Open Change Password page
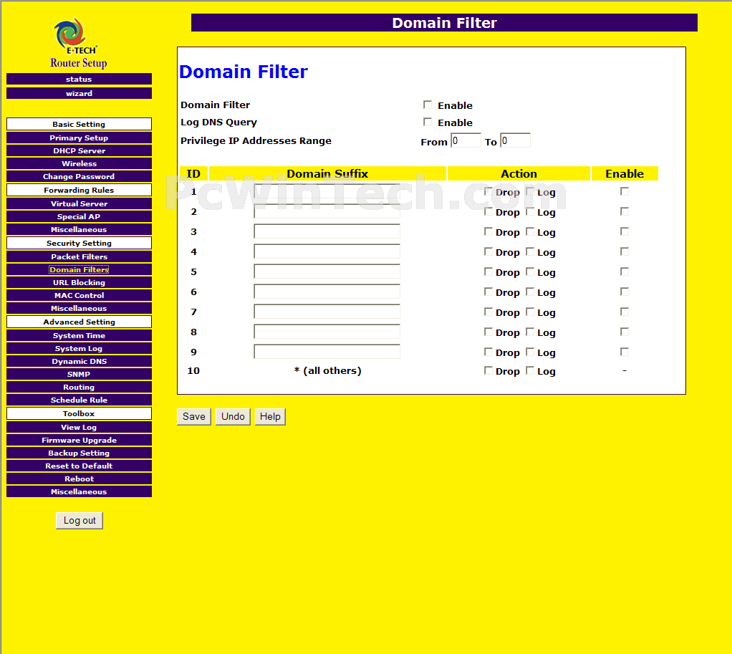Screen dimensions: 732x654 pos(79,176)
